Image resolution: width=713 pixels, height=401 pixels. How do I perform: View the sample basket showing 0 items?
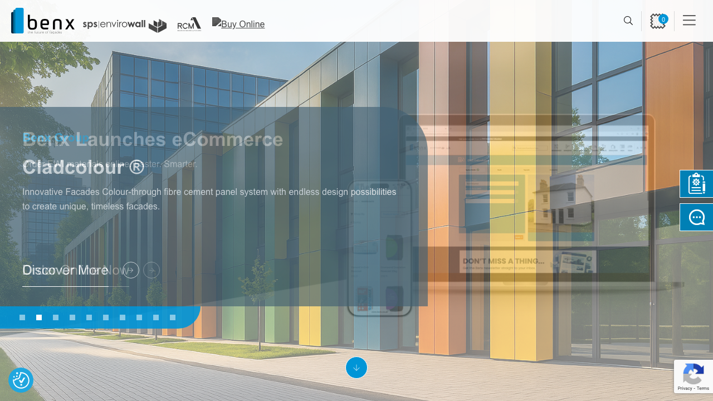pyautogui.click(x=658, y=21)
